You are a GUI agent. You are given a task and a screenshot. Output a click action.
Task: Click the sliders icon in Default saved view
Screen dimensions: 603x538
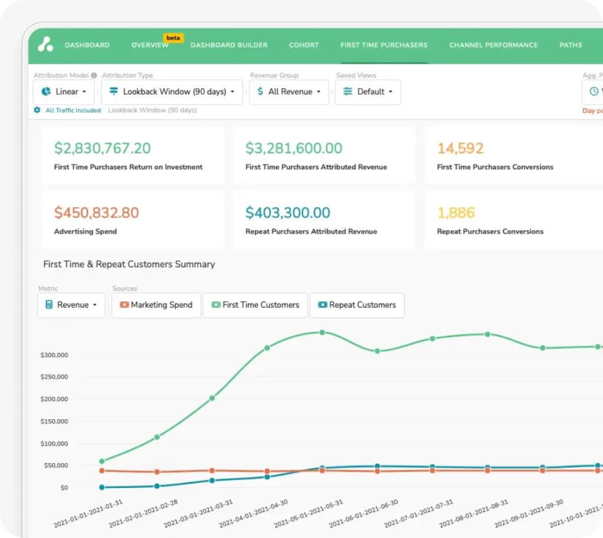[347, 92]
